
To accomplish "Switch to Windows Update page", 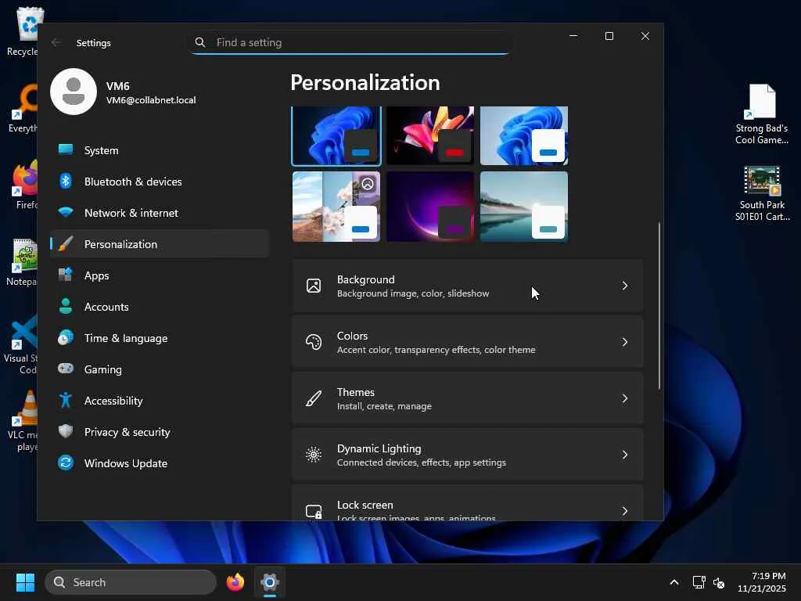I will coord(160,463).
